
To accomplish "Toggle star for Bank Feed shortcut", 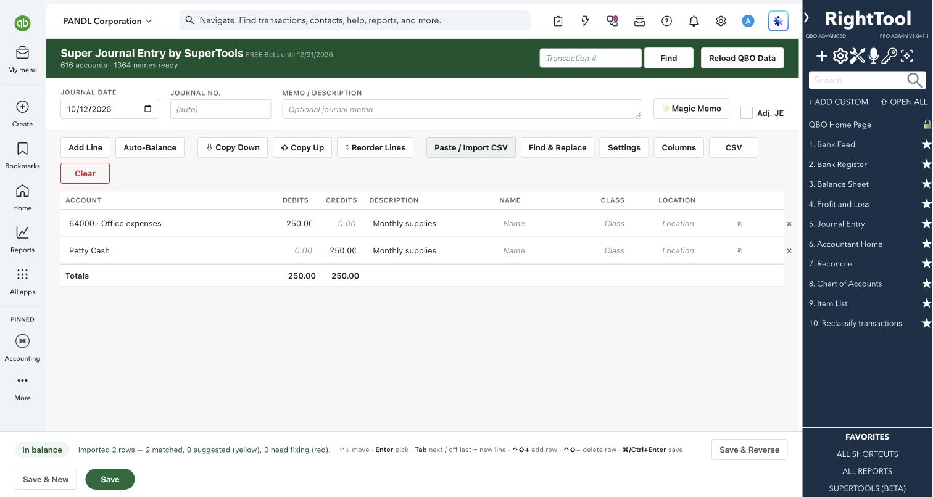I will tap(926, 144).
